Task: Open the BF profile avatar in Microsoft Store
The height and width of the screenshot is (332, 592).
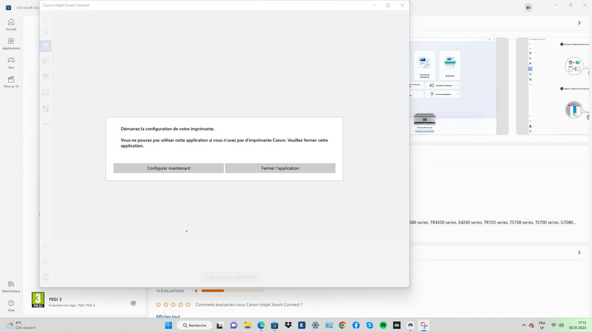Action: tap(528, 8)
